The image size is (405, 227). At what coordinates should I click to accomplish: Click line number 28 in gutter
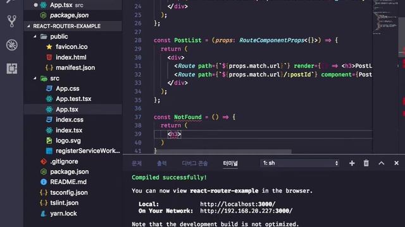click(x=138, y=40)
